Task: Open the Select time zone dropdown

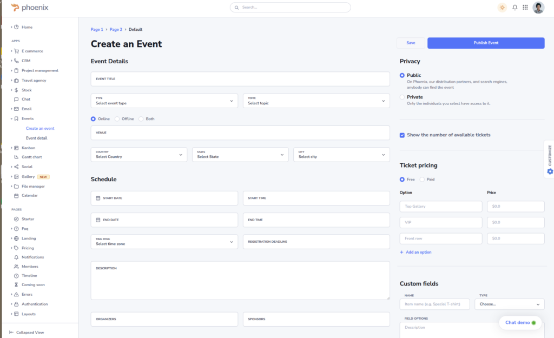Action: 164,242
